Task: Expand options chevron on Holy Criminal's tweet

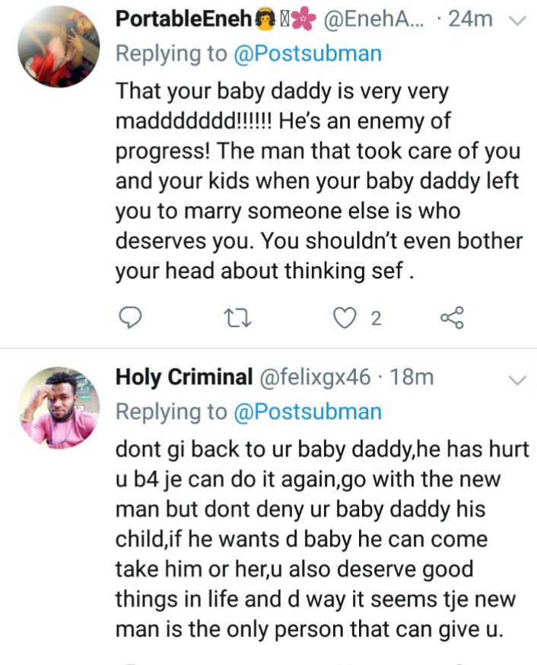Action: tap(517, 379)
